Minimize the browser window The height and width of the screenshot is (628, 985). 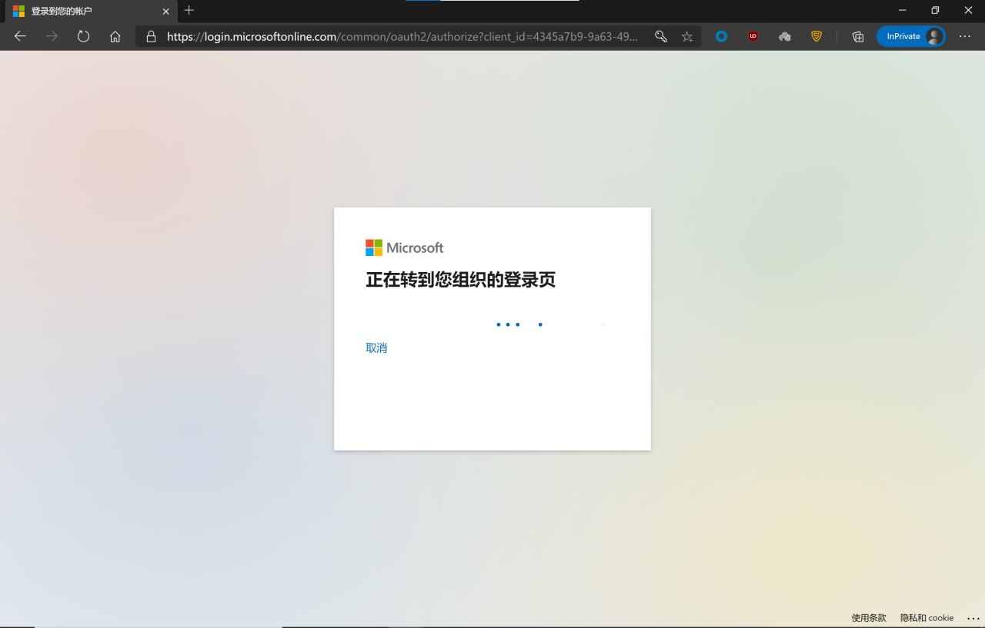902,11
